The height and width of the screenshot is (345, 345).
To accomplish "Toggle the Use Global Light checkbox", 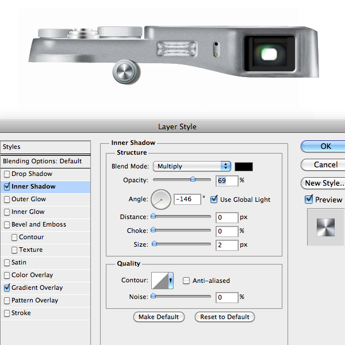I will 214,200.
